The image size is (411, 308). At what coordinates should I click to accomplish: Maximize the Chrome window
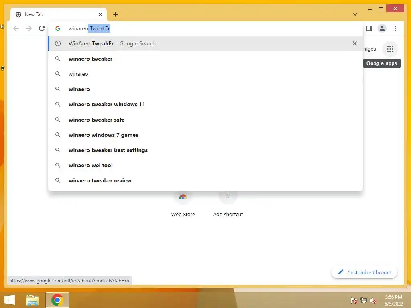381,9
